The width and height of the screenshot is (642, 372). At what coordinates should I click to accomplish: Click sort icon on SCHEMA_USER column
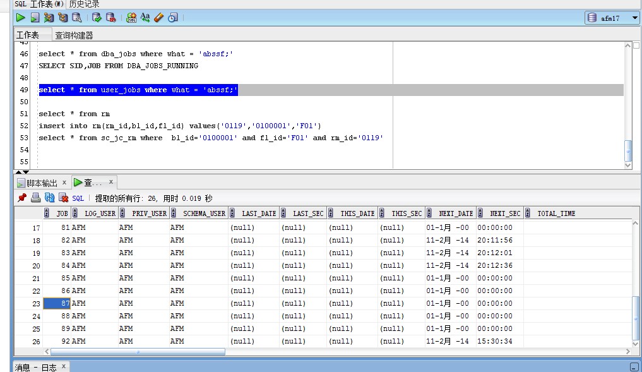[174, 213]
